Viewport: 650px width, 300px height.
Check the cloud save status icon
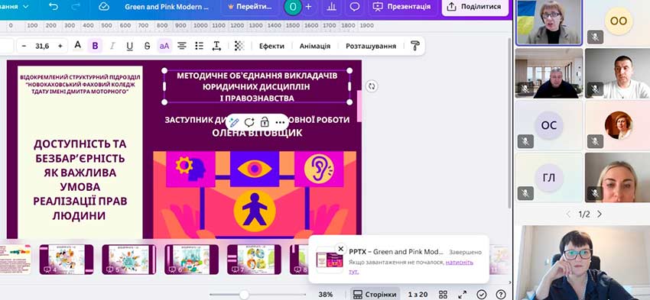point(104,7)
